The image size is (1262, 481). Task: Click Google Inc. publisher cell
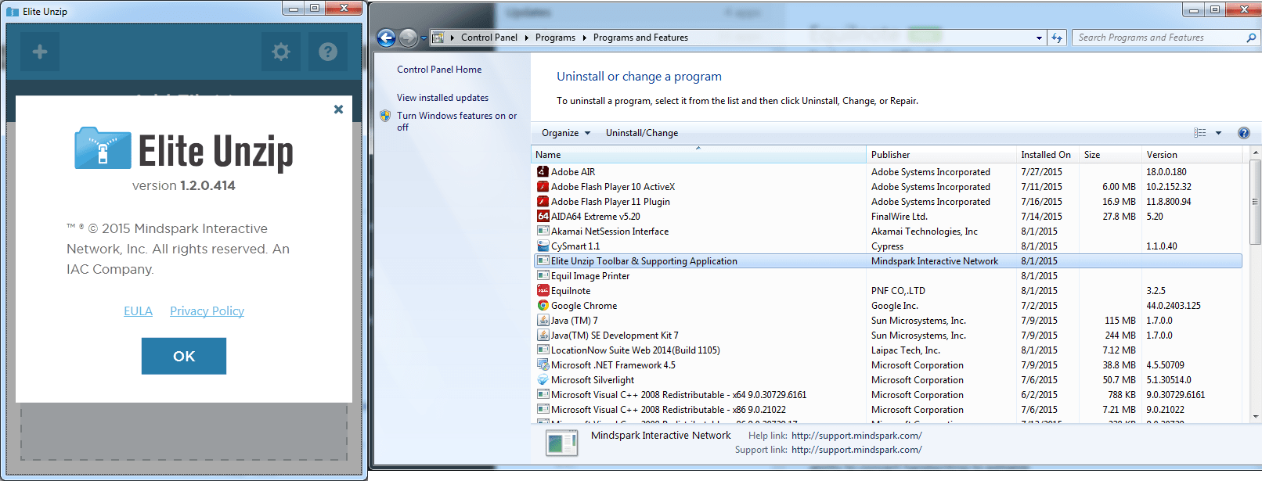click(894, 306)
